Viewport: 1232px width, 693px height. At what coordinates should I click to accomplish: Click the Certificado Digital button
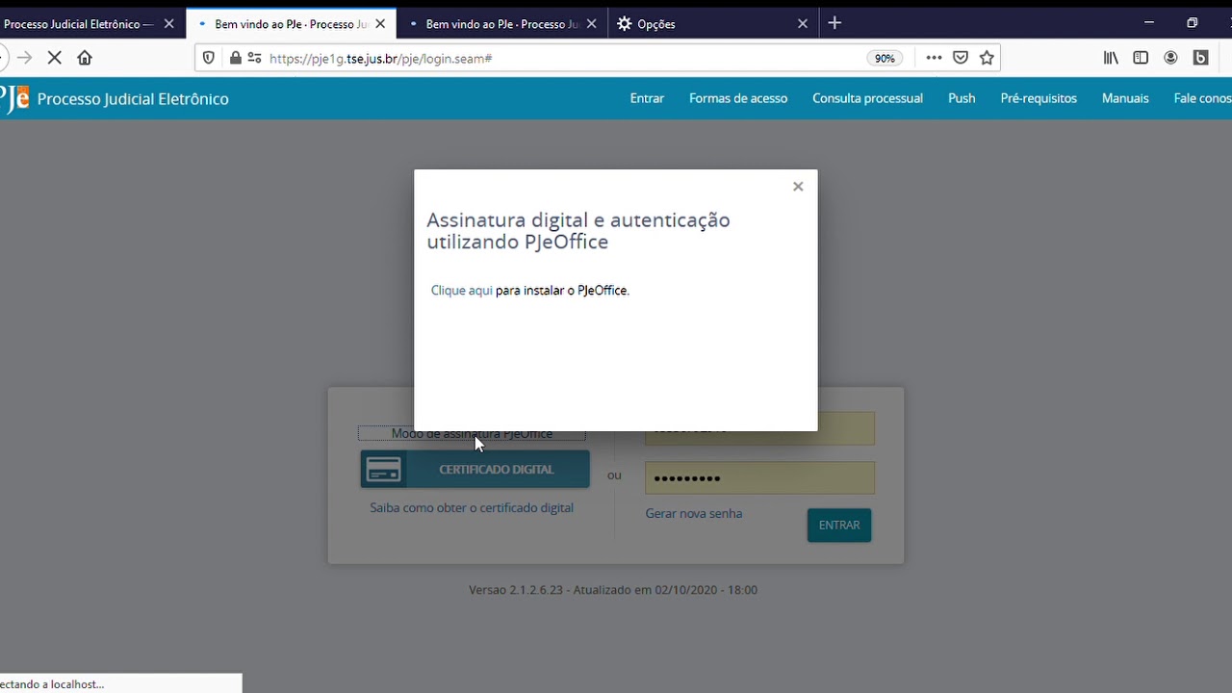[475, 470]
